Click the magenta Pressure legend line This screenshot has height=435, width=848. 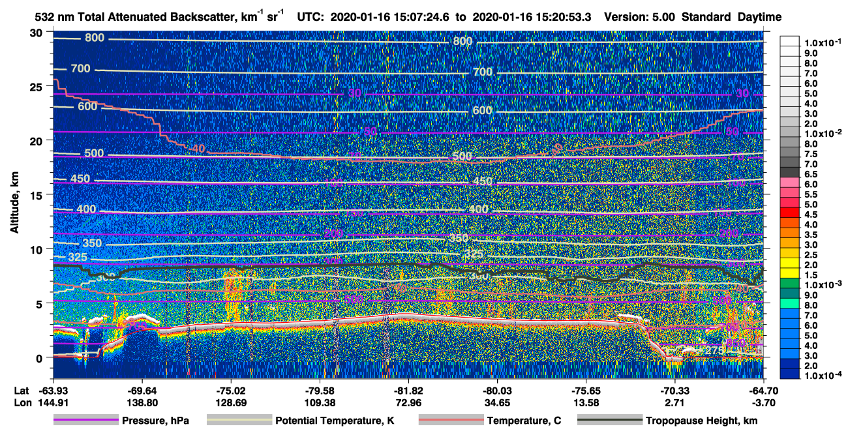coord(85,421)
